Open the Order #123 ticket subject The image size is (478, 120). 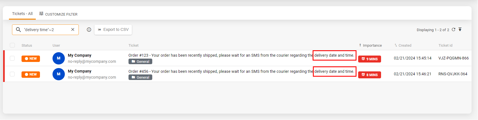(218, 55)
